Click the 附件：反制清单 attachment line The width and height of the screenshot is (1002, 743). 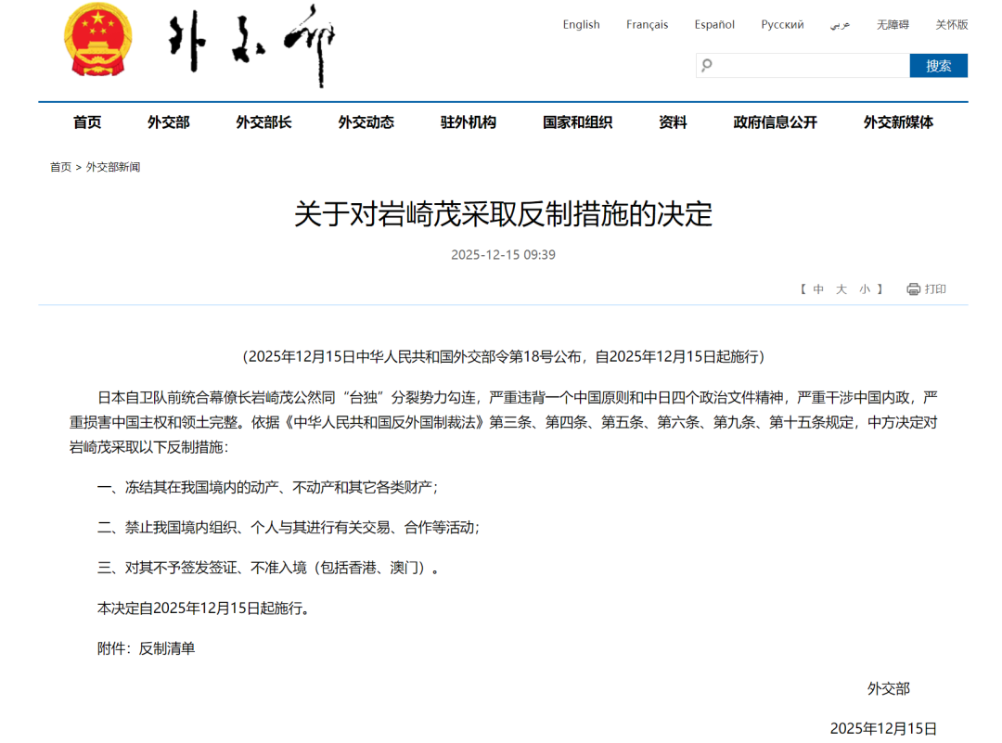click(146, 648)
